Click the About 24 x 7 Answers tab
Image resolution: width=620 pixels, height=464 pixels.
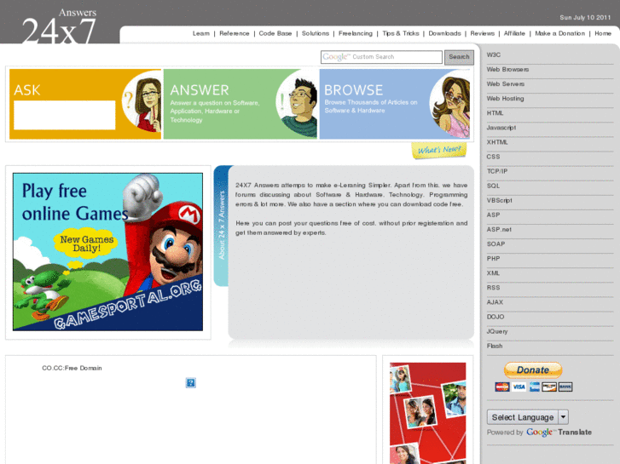[222, 225]
